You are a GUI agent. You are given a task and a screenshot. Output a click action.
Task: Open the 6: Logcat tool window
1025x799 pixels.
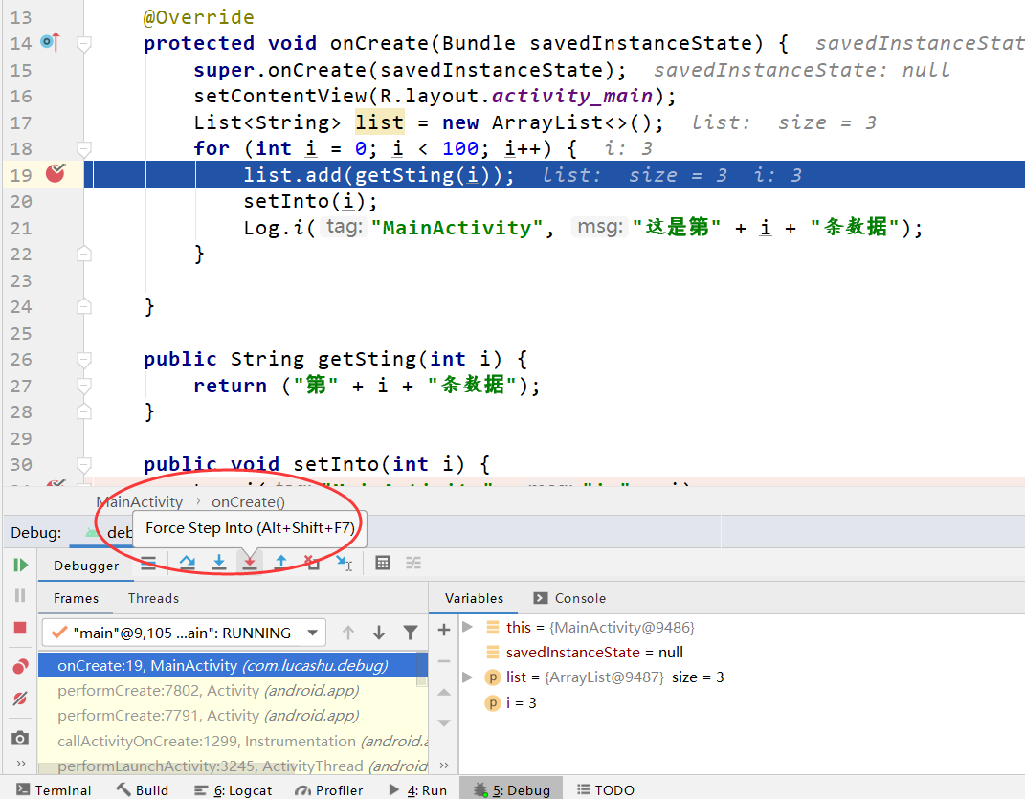pos(234,789)
